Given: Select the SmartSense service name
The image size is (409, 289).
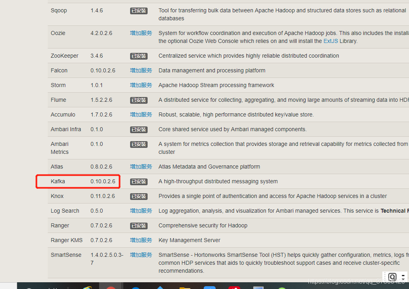Looking at the screenshot, I should 66,255.
